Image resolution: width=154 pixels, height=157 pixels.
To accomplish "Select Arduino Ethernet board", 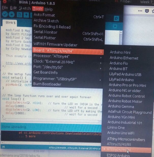I will click(124, 58).
